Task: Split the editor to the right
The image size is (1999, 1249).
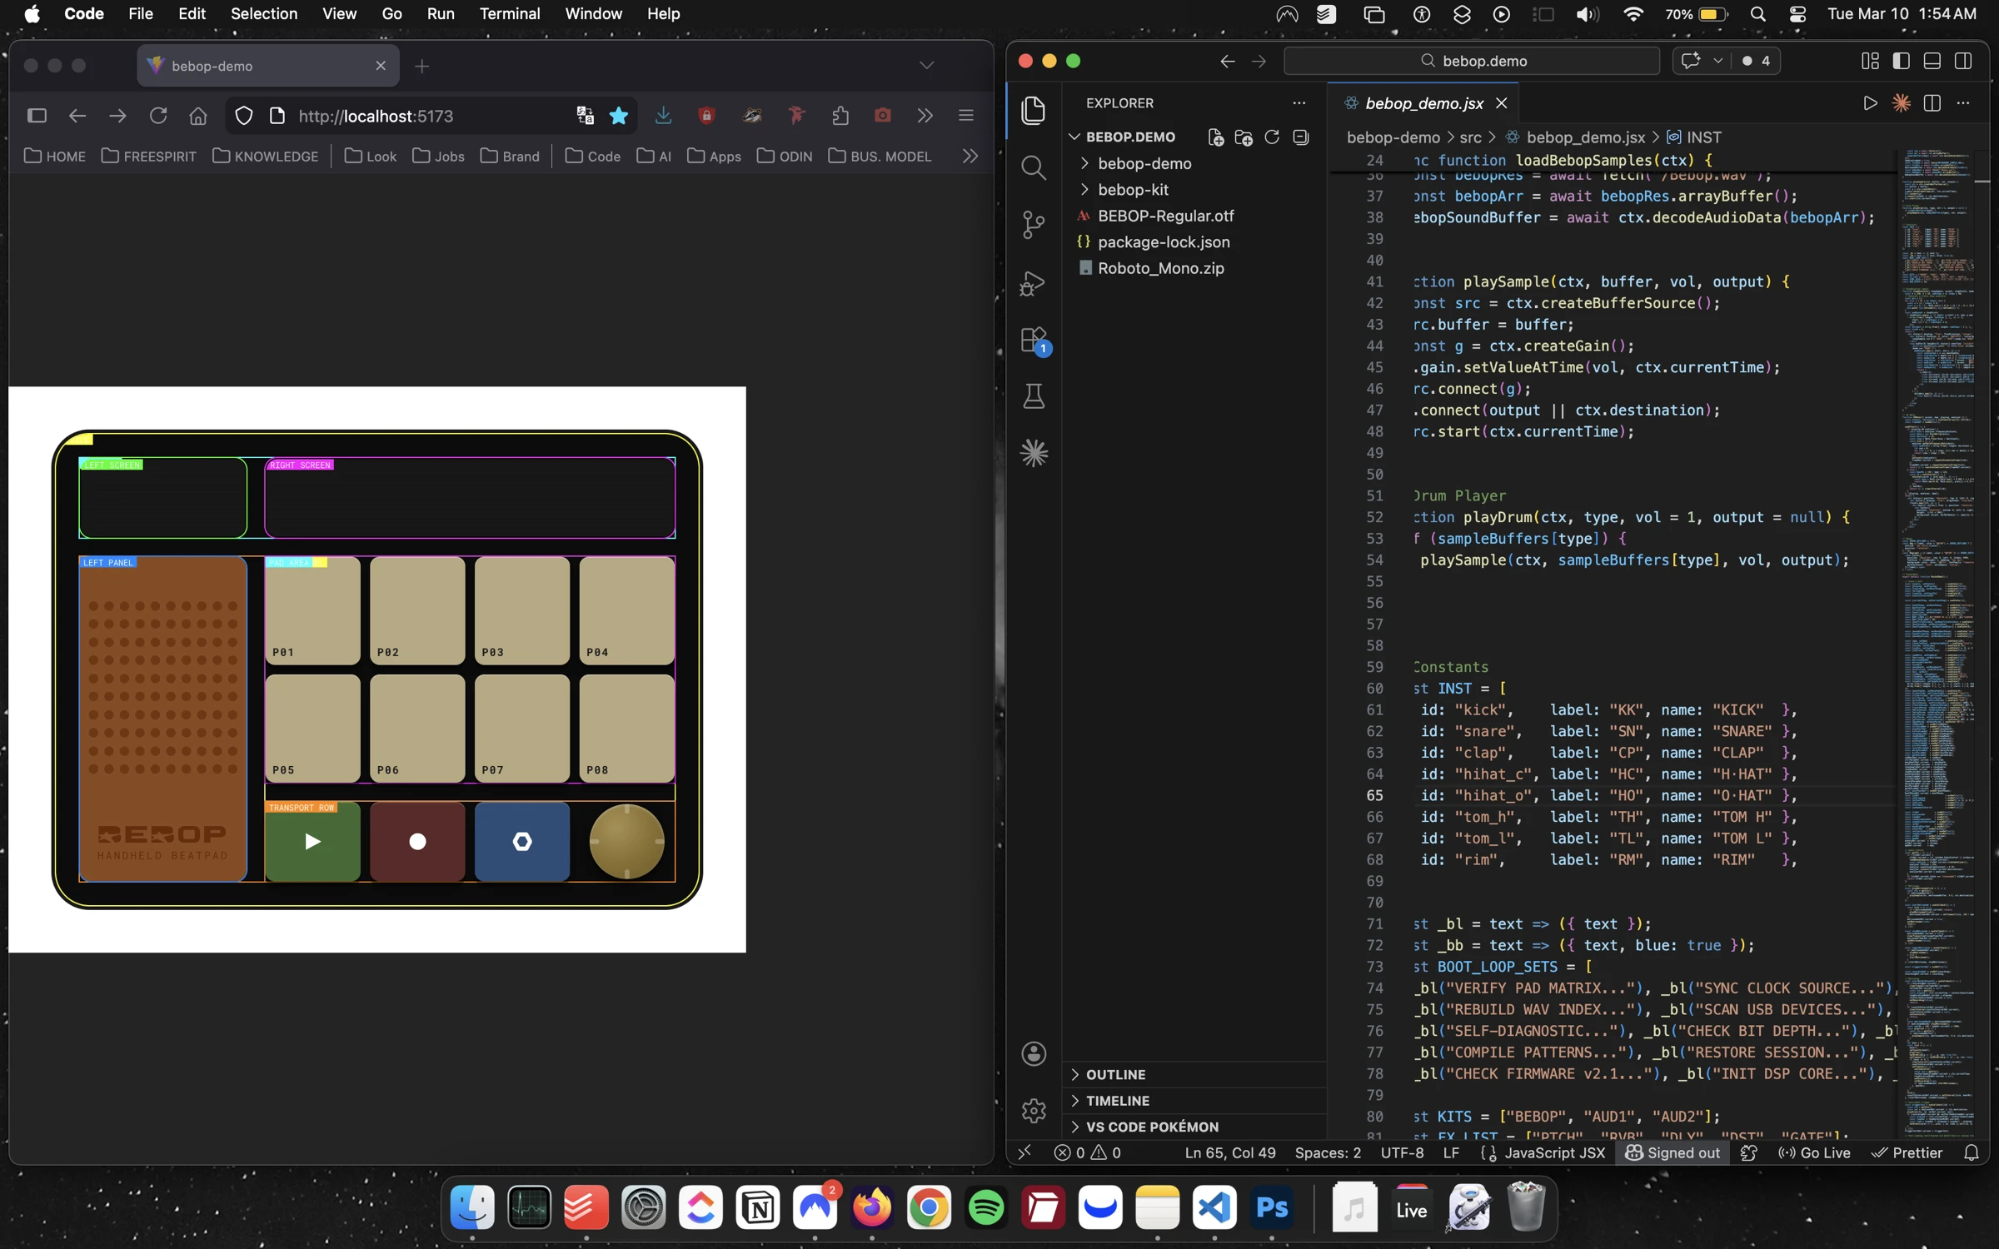Action: pyautogui.click(x=1932, y=102)
